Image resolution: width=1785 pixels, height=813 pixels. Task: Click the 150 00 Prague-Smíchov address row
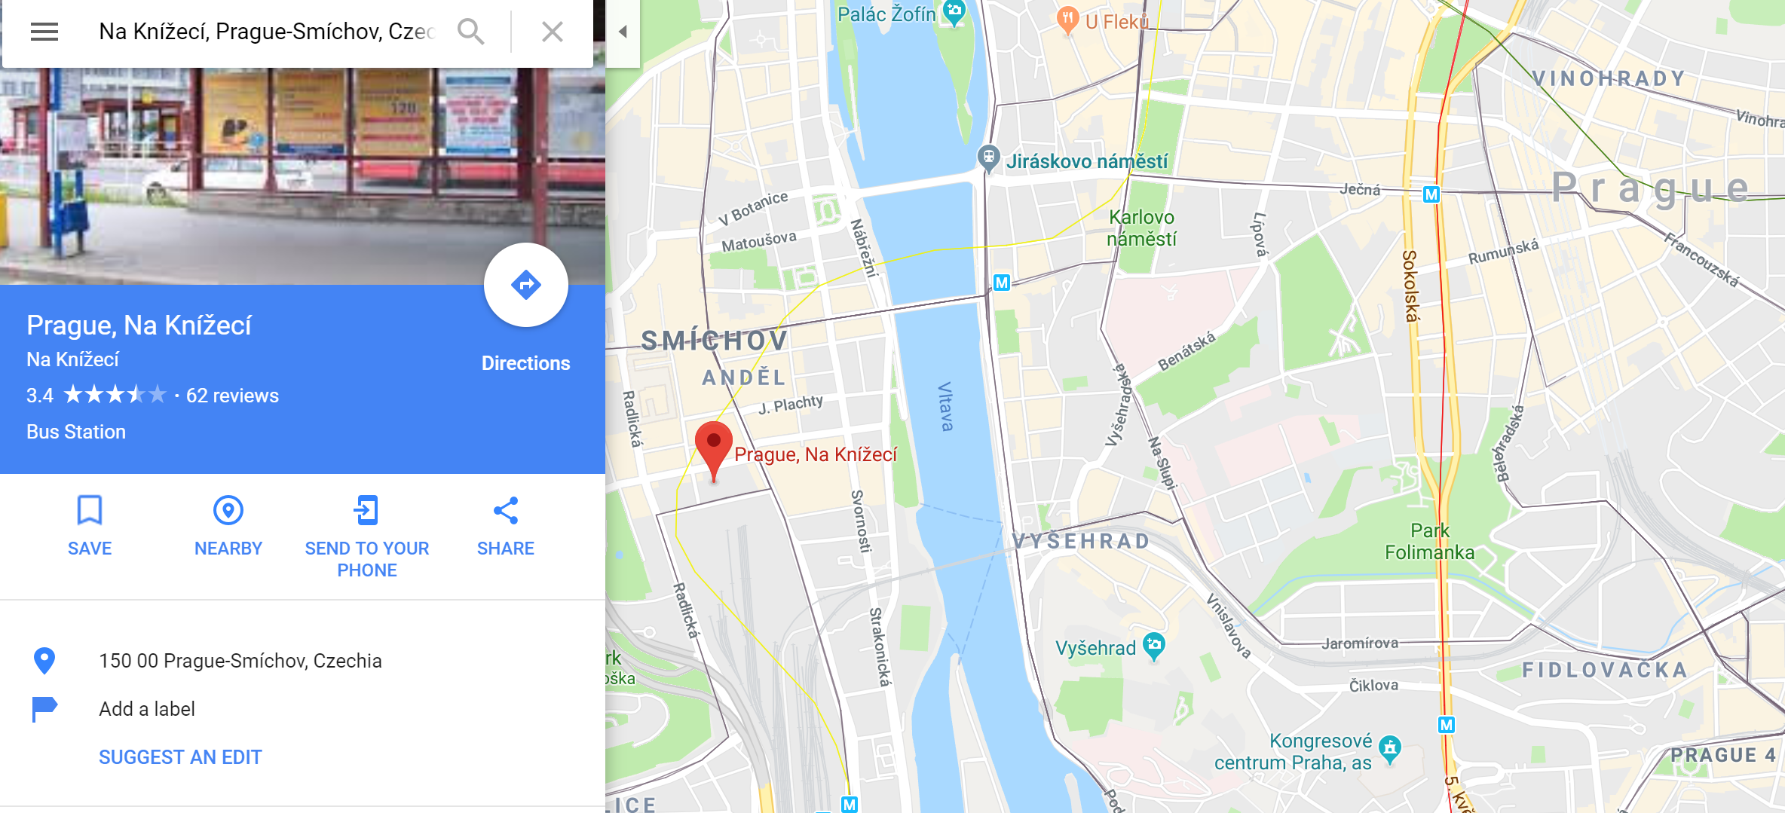tap(302, 661)
